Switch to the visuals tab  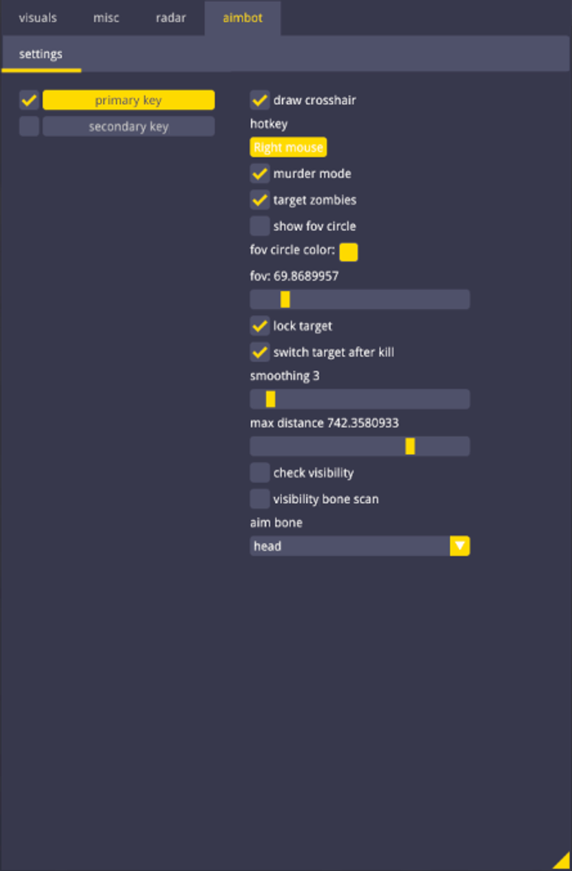[x=38, y=18]
